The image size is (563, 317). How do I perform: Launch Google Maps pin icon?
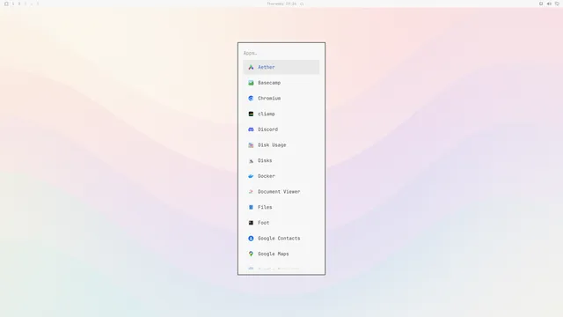251,254
